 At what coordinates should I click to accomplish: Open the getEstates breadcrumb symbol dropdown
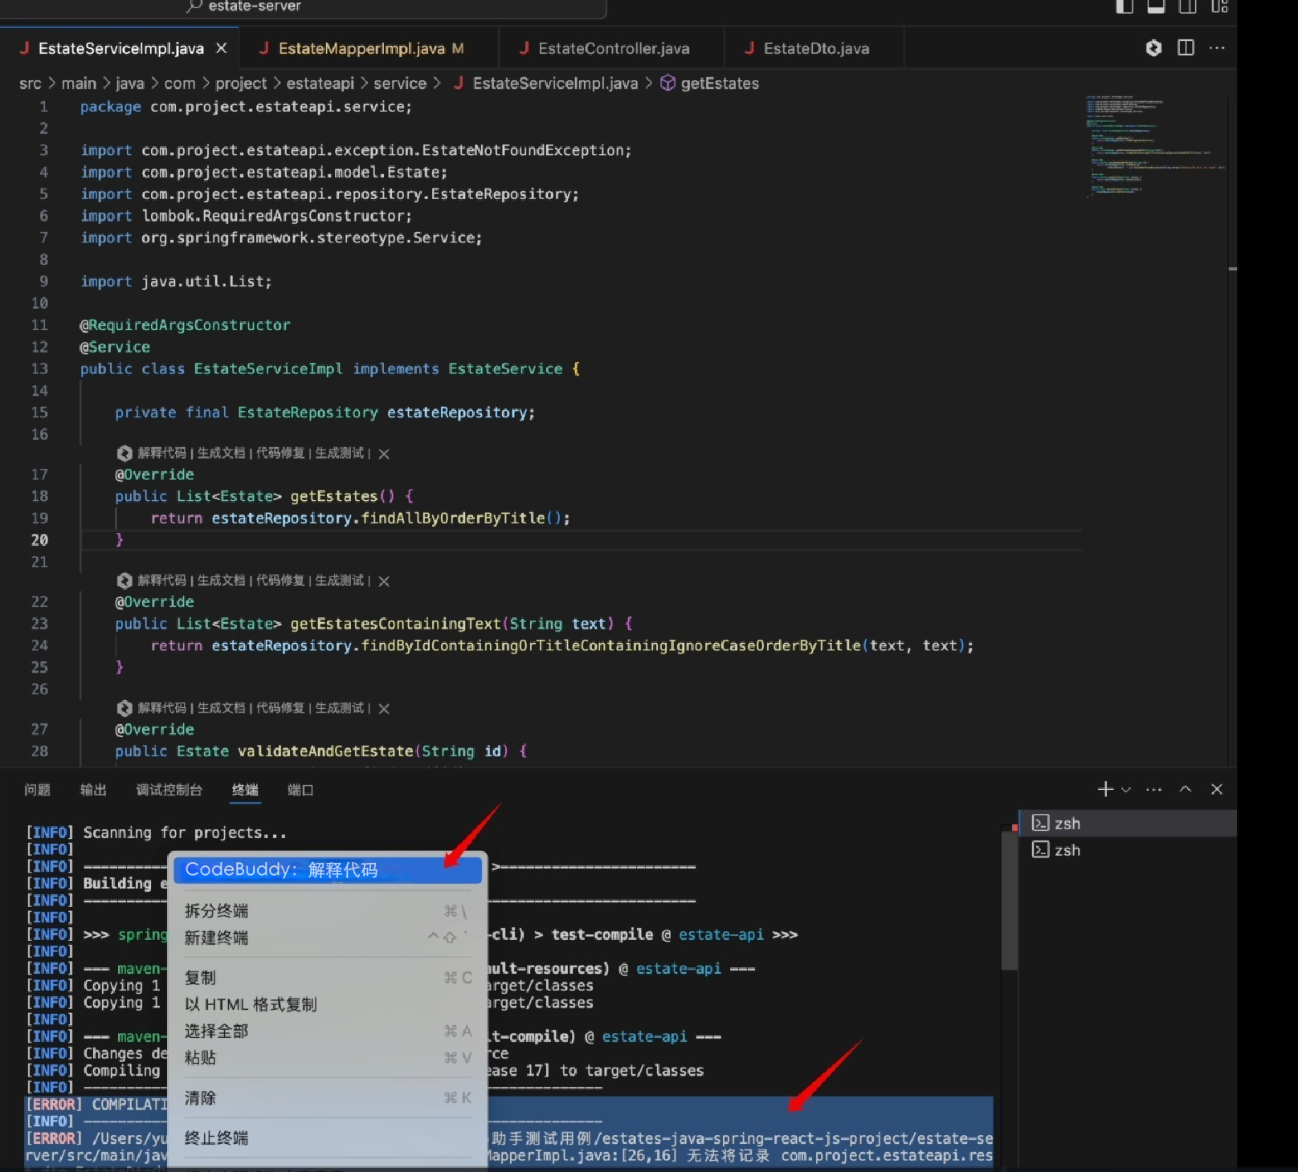(x=719, y=83)
